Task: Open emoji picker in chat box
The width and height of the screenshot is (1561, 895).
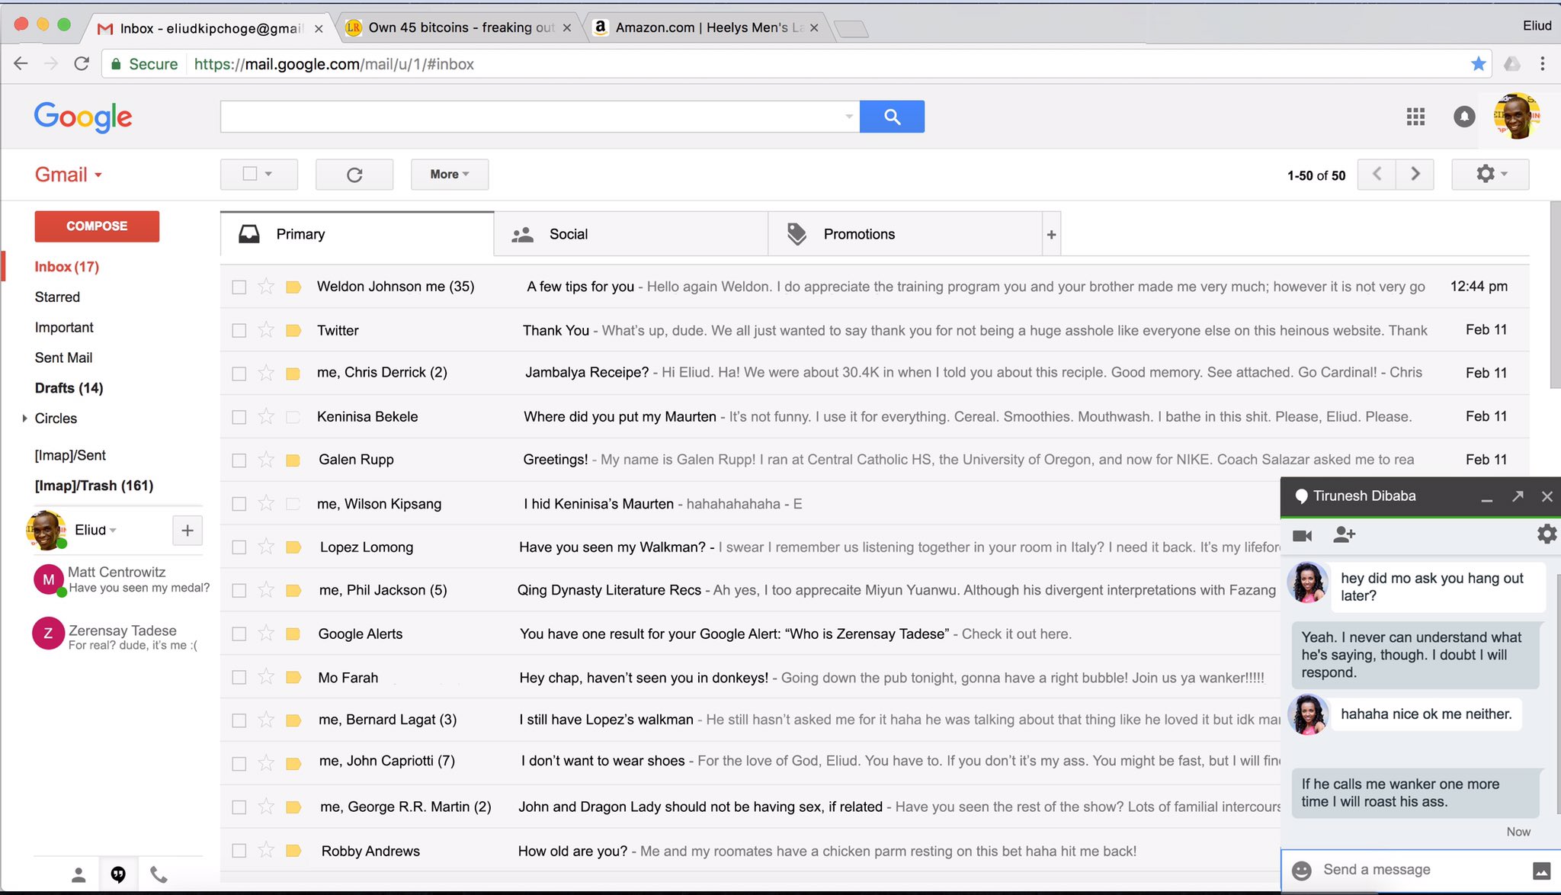Action: tap(1302, 870)
